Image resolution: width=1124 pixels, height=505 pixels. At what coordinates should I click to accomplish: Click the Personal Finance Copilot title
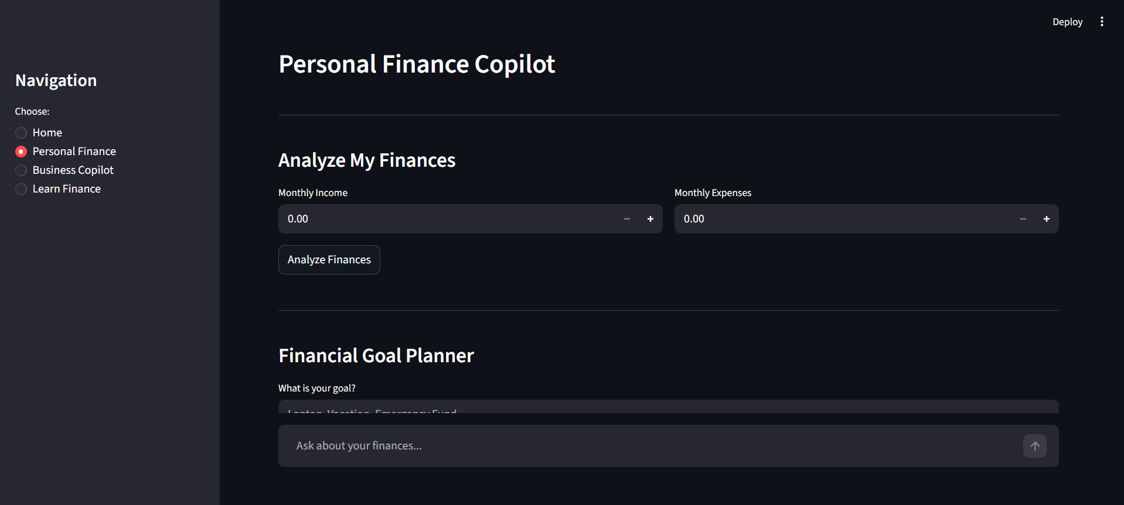coord(417,64)
